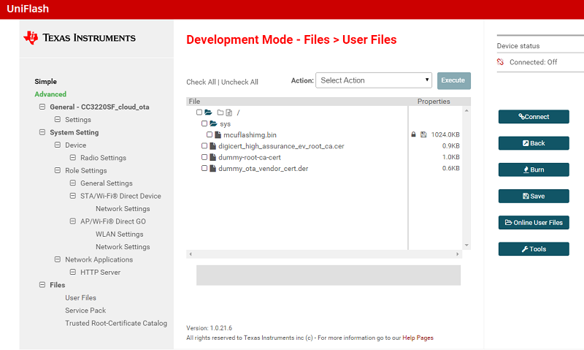The height and width of the screenshot is (350, 584).
Task: Tick the sys folder checkbox
Action: tap(204, 123)
